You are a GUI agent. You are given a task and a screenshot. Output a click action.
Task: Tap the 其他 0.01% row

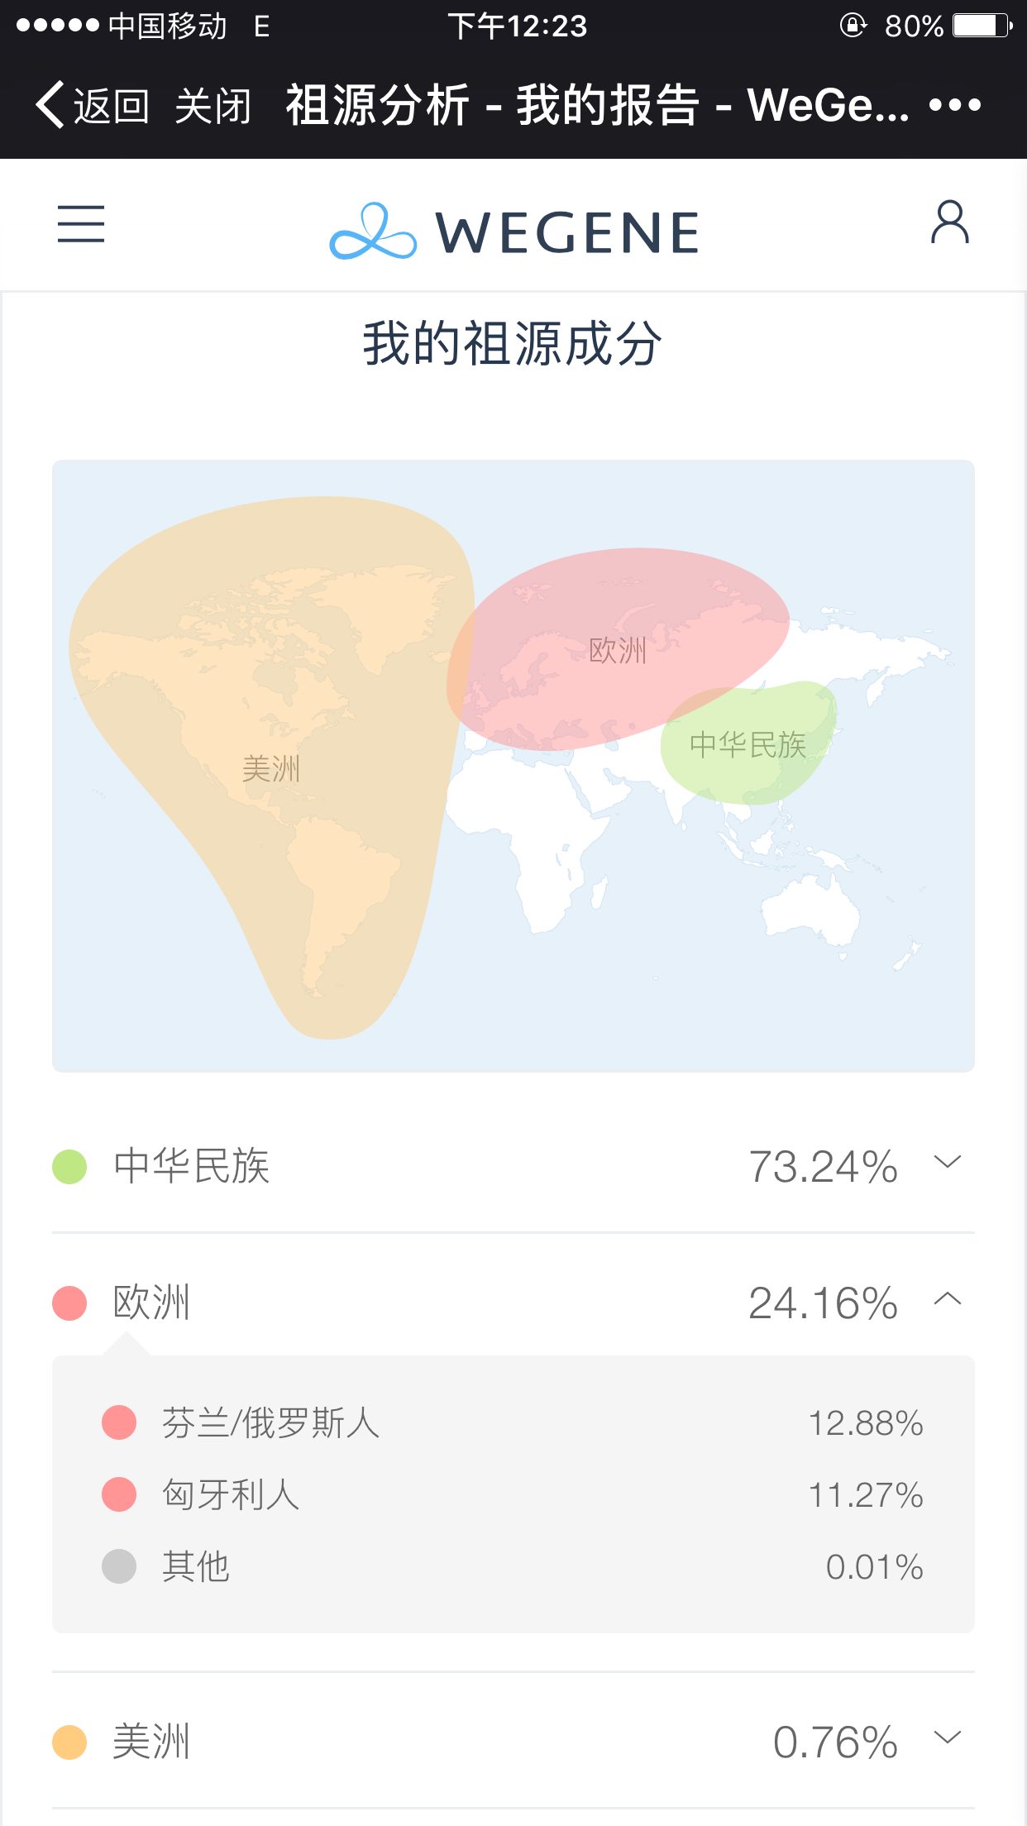click(513, 1566)
